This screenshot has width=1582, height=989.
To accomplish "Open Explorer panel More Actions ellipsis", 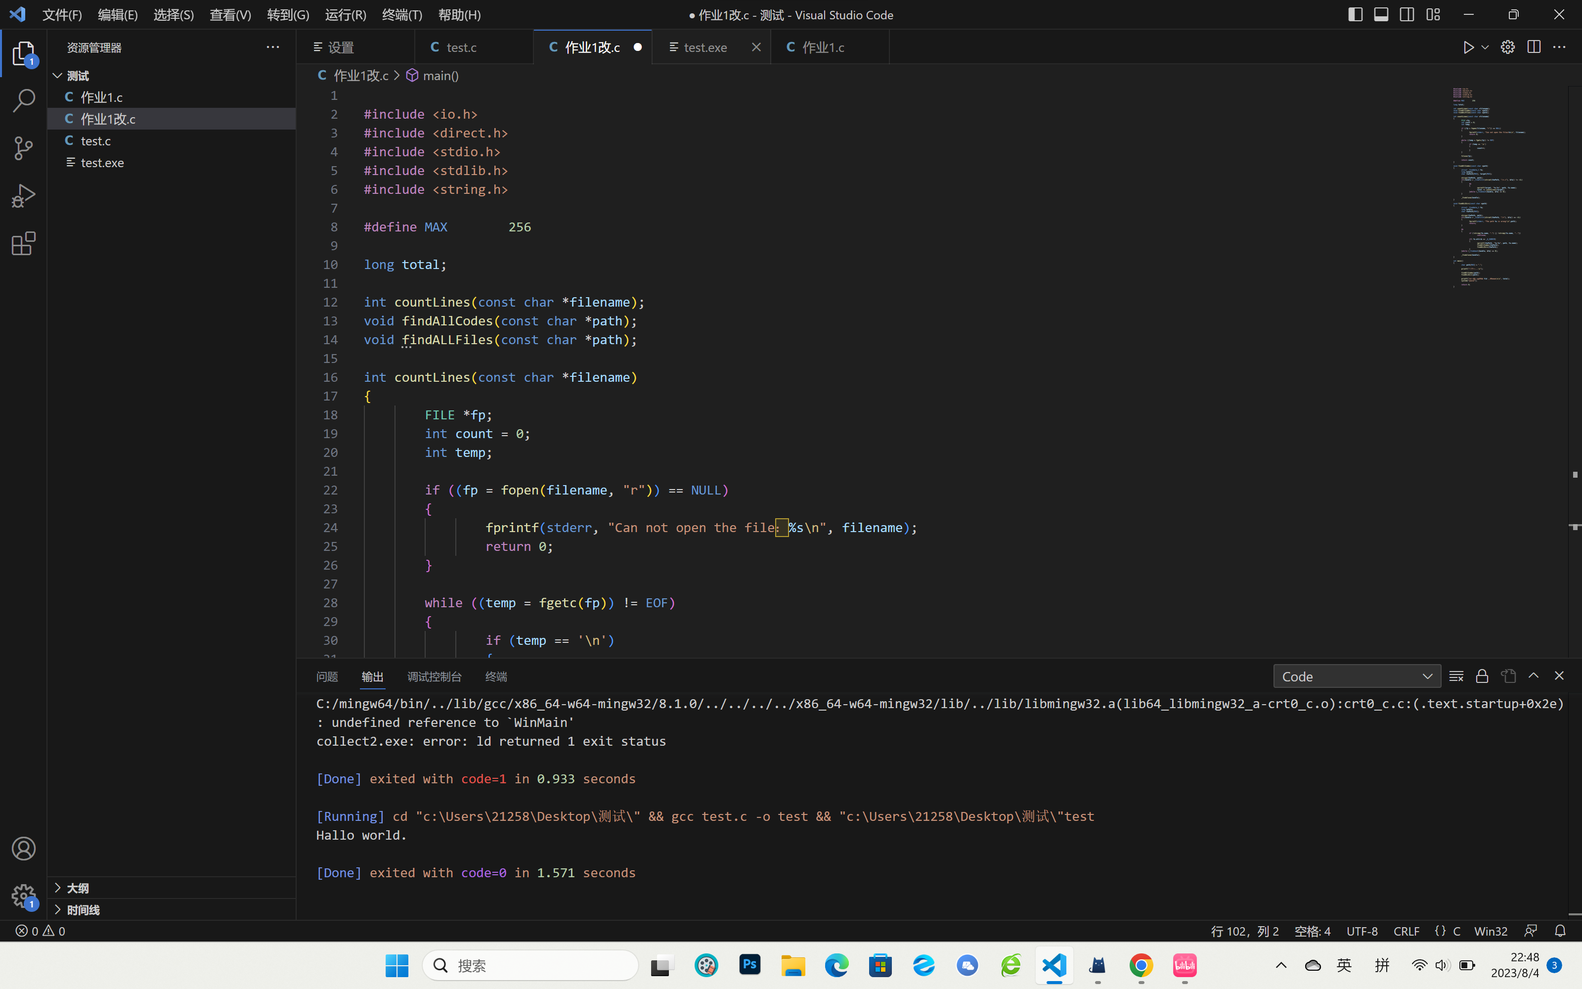I will click(272, 47).
